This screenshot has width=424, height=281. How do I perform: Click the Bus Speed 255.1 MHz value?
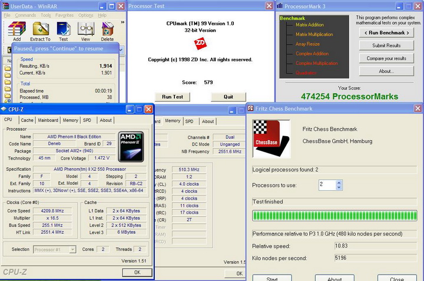[52, 225]
